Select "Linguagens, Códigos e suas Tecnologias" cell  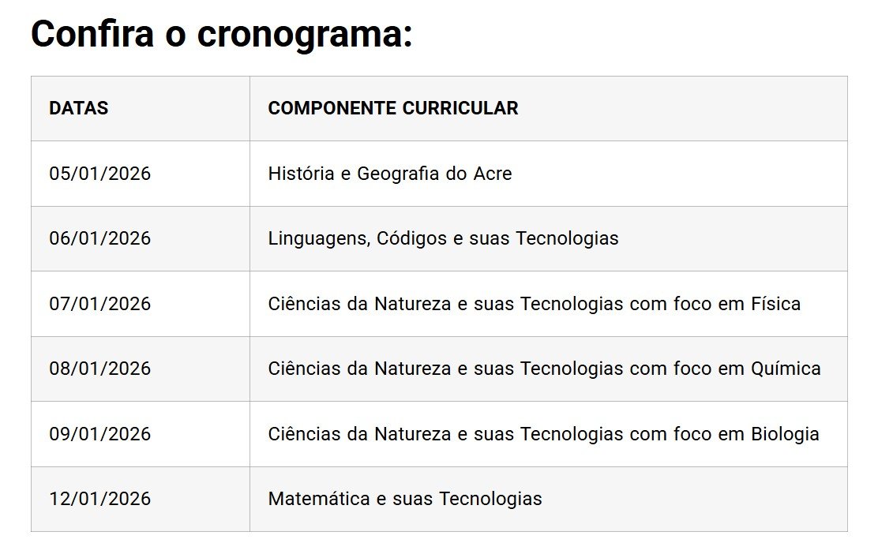443,238
